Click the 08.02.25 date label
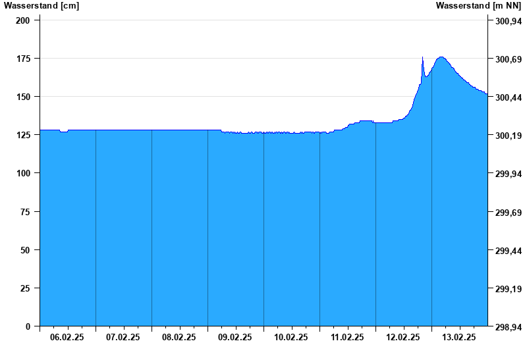527x362 pixels. point(179,338)
